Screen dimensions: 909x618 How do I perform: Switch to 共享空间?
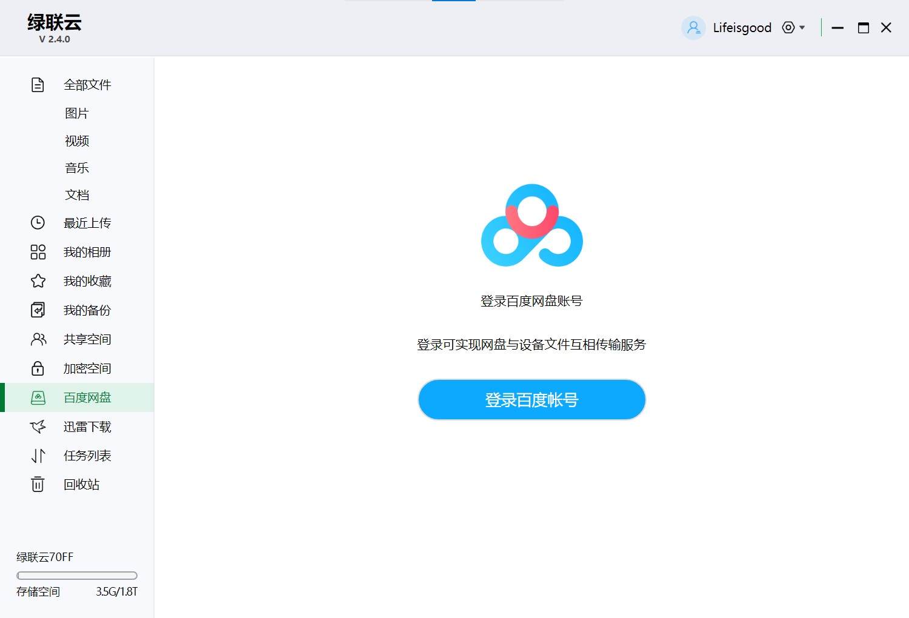(87, 339)
